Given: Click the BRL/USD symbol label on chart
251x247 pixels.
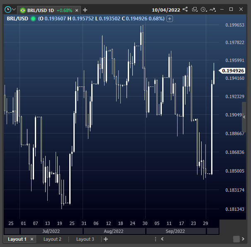Looking at the screenshot, I should [x=17, y=19].
